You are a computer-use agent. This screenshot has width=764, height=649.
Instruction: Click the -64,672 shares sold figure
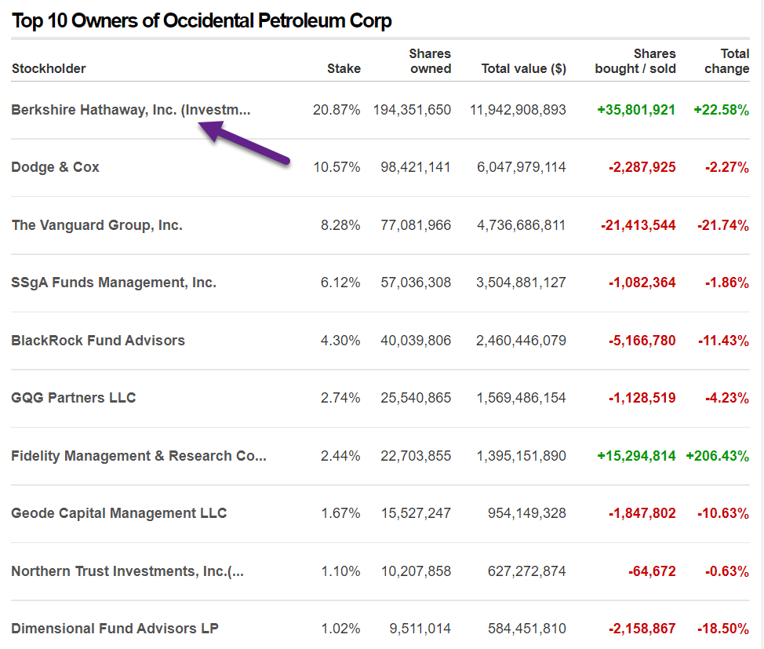pyautogui.click(x=652, y=571)
